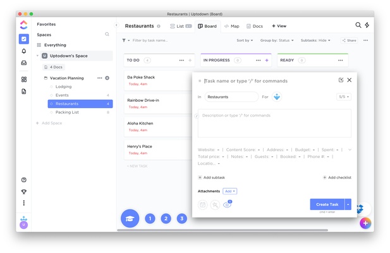This screenshot has width=390, height=253.
Task: Add item to Vacation Planning folder
Action: point(107,78)
